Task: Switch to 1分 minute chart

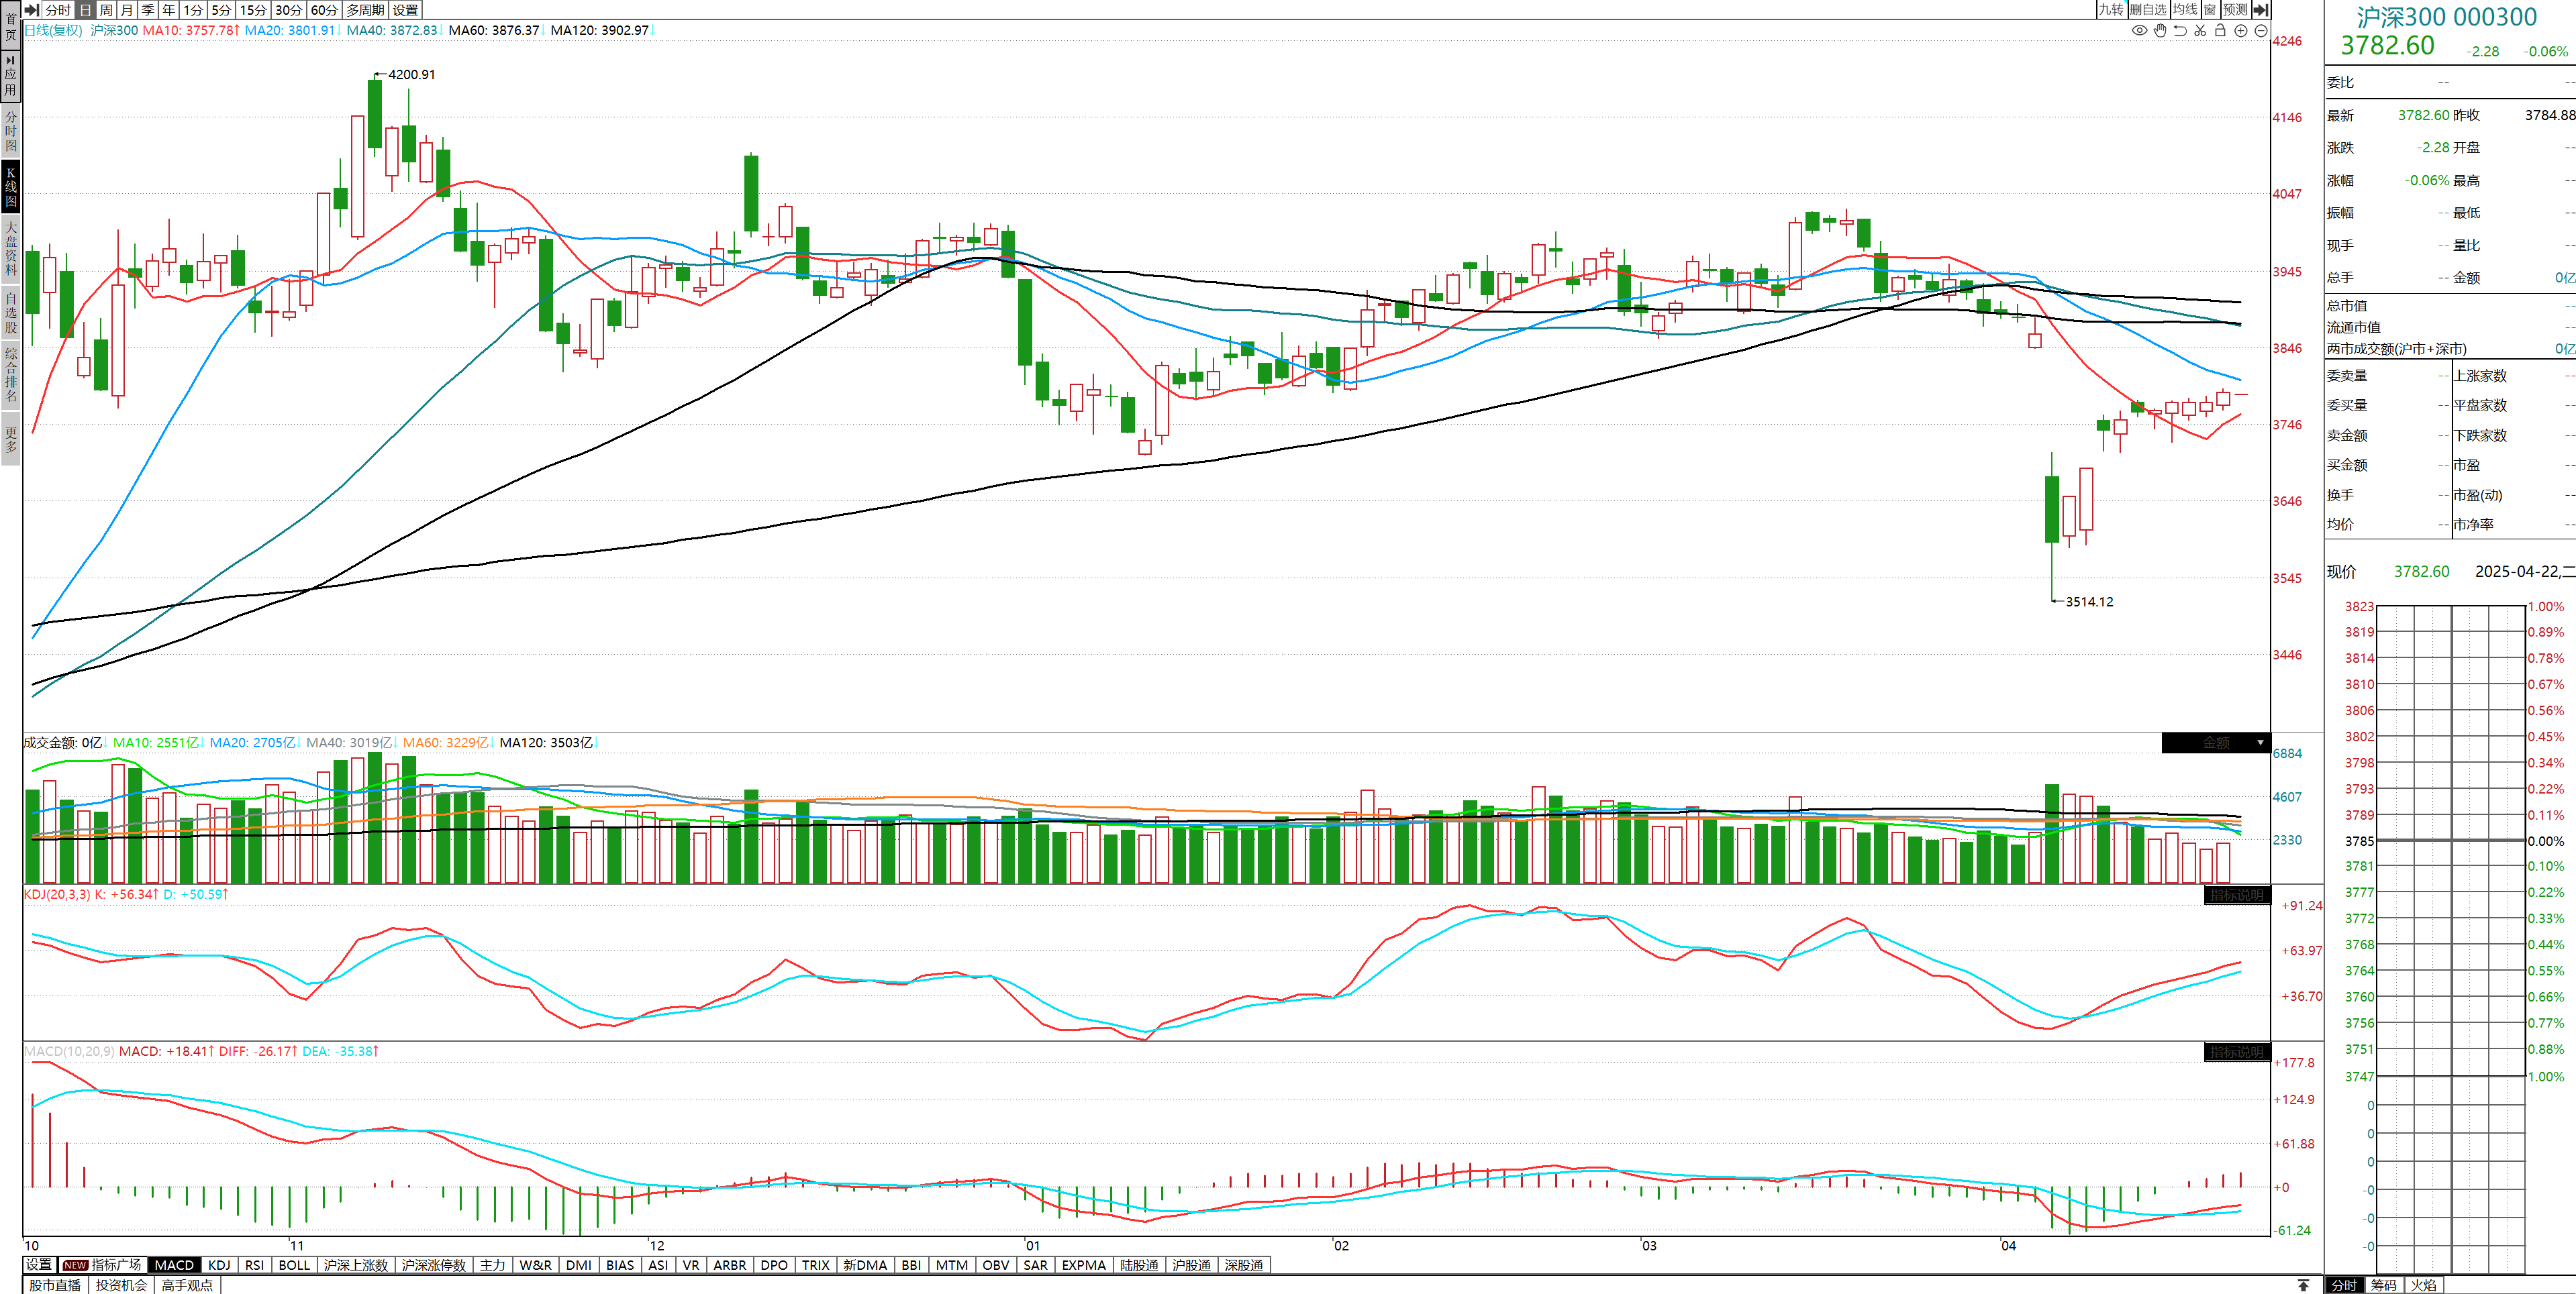Action: pos(193,10)
